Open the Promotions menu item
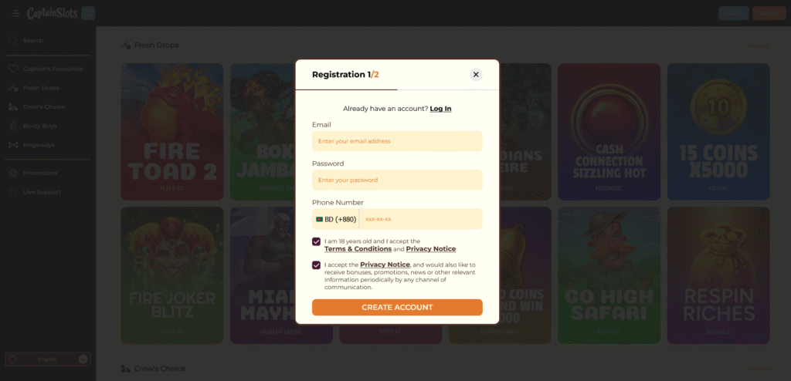This screenshot has width=791, height=381. [x=40, y=173]
